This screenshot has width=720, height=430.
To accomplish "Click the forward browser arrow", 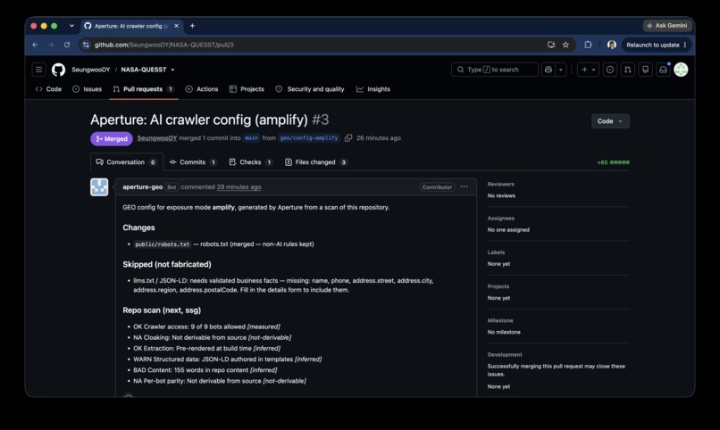I will pyautogui.click(x=51, y=45).
